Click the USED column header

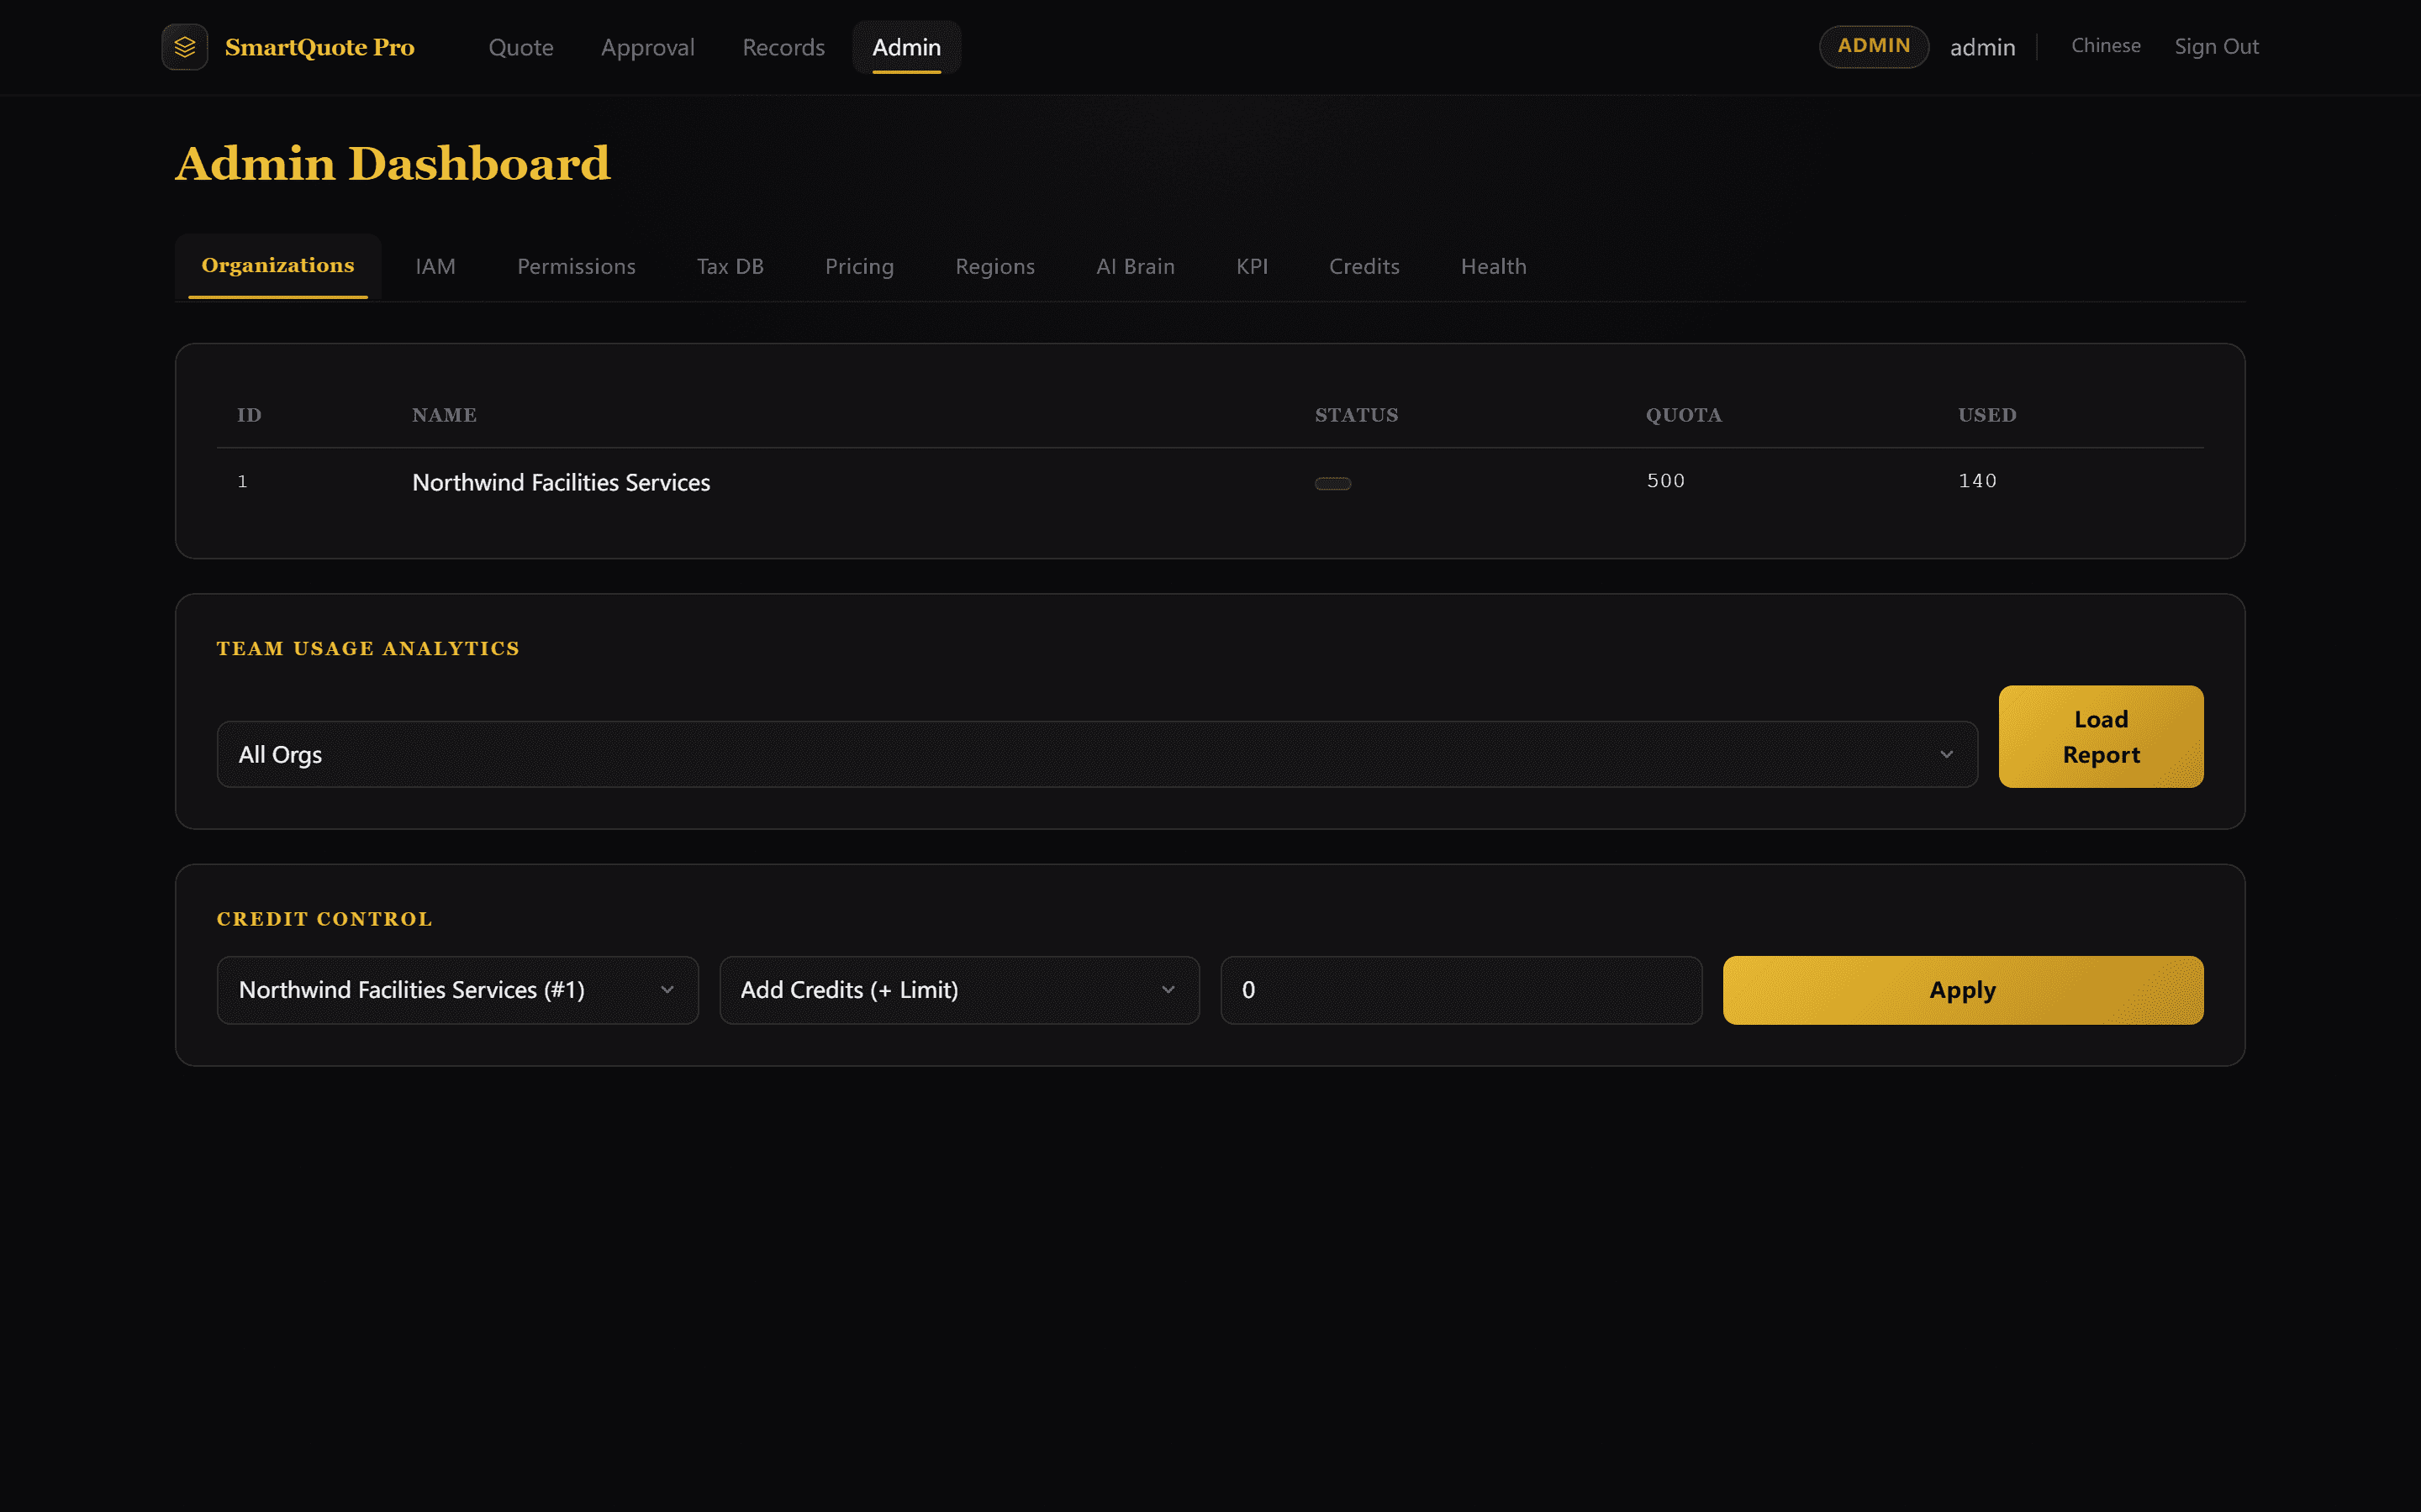1987,415
